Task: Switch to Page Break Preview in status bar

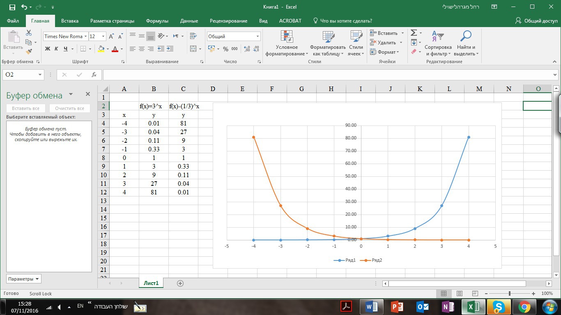Action: [475, 294]
